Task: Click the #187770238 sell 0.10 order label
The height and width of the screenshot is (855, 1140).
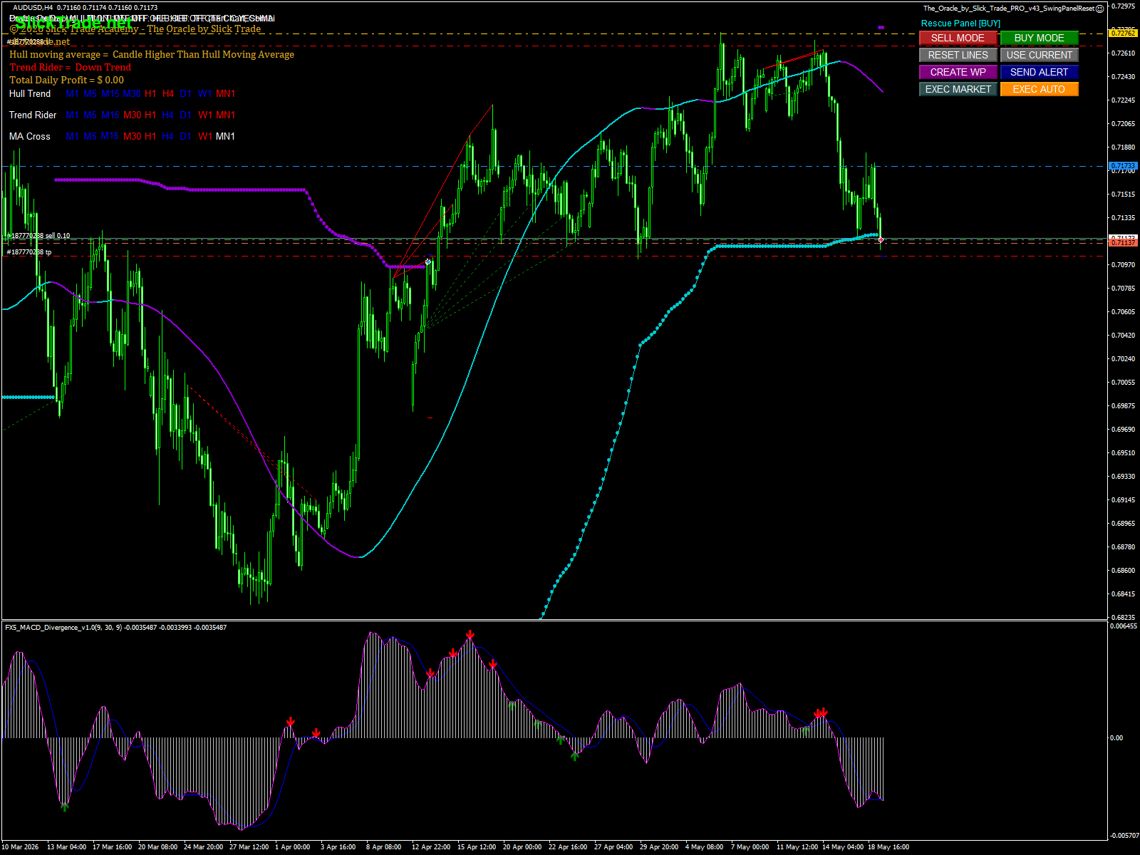Action: (x=38, y=236)
